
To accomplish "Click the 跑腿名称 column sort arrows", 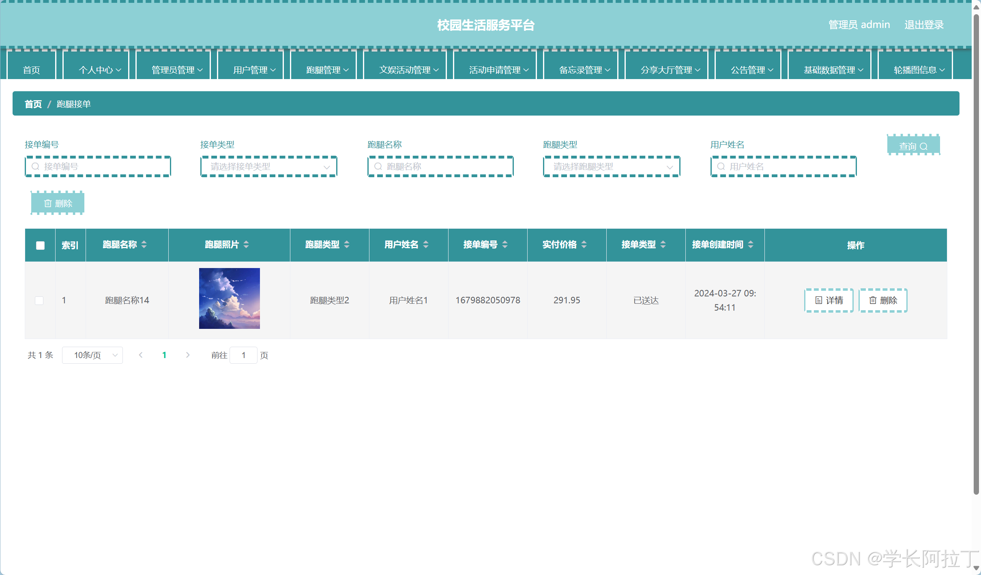I will tap(144, 245).
